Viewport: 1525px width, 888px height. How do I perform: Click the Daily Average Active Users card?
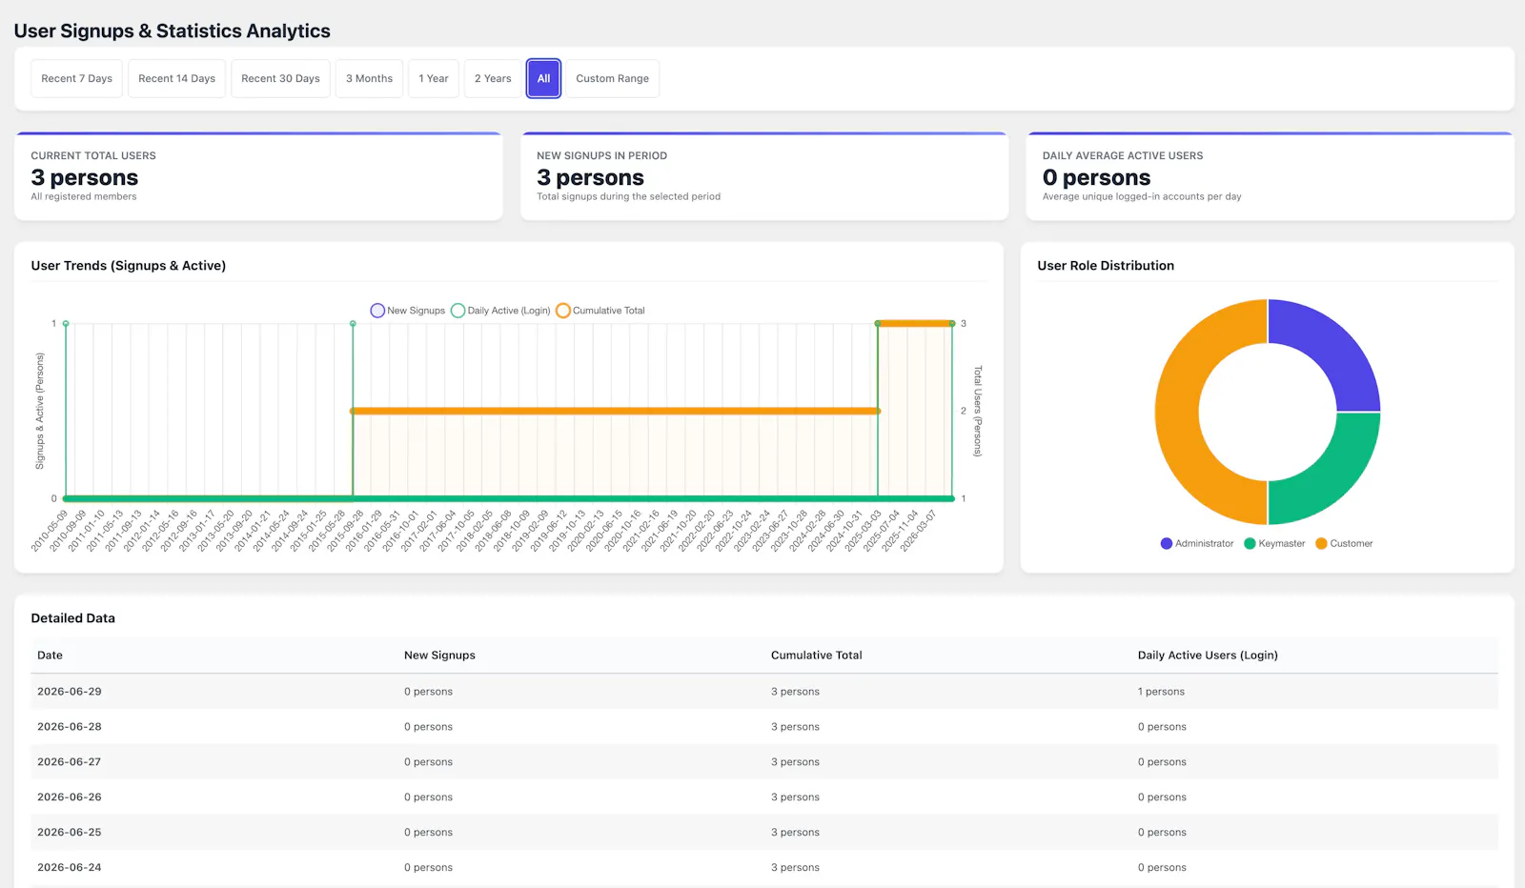pos(1270,176)
